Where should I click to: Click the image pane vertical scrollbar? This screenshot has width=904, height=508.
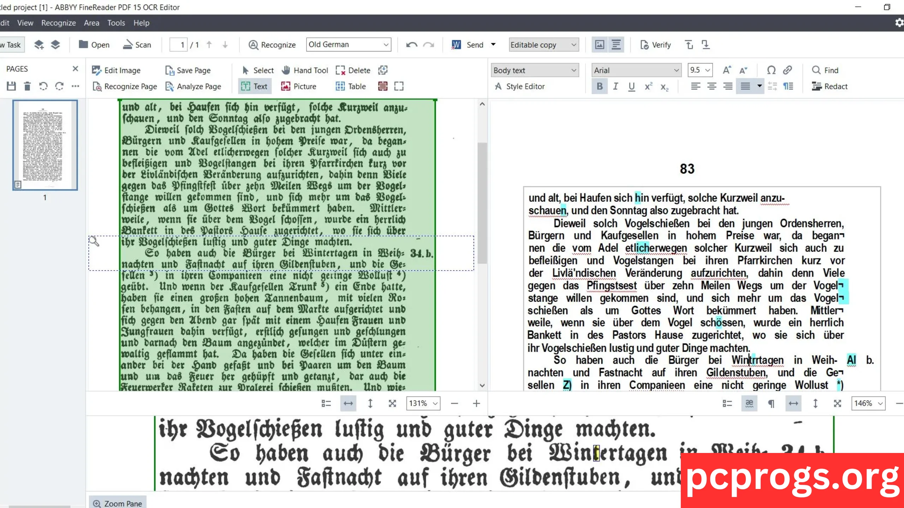(x=482, y=202)
